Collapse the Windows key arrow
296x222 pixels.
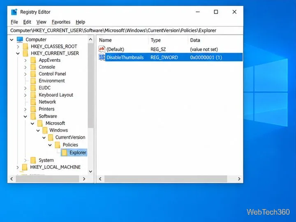(38, 130)
